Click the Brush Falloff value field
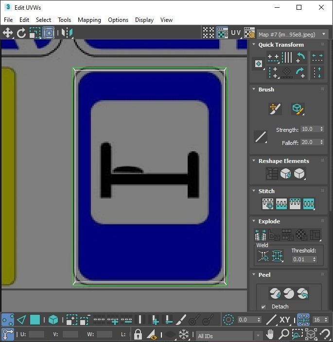This screenshot has width=333, height=342. click(x=310, y=142)
